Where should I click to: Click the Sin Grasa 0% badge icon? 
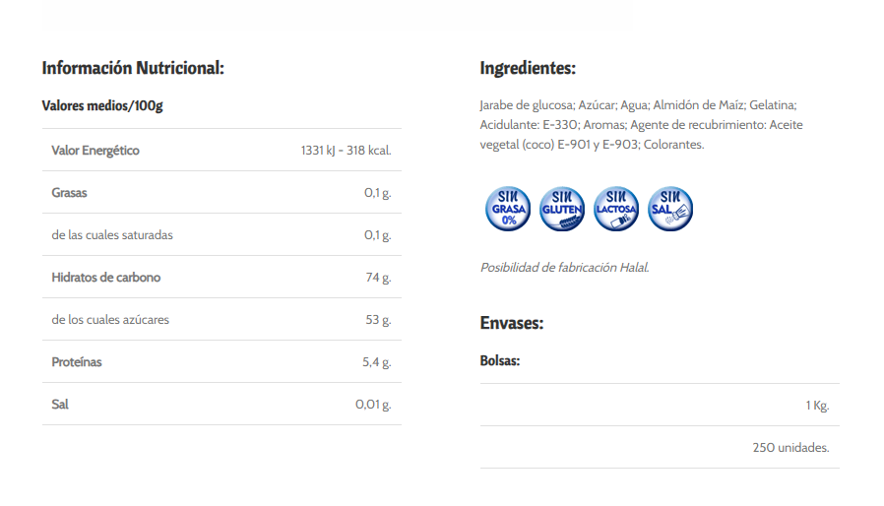point(508,209)
